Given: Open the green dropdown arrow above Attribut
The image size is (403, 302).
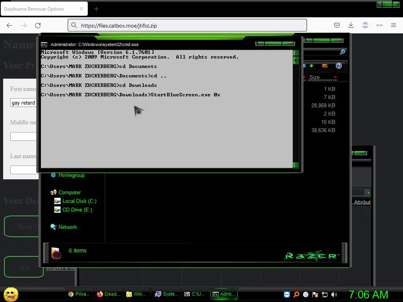Looking at the screenshot, I should [368, 193].
